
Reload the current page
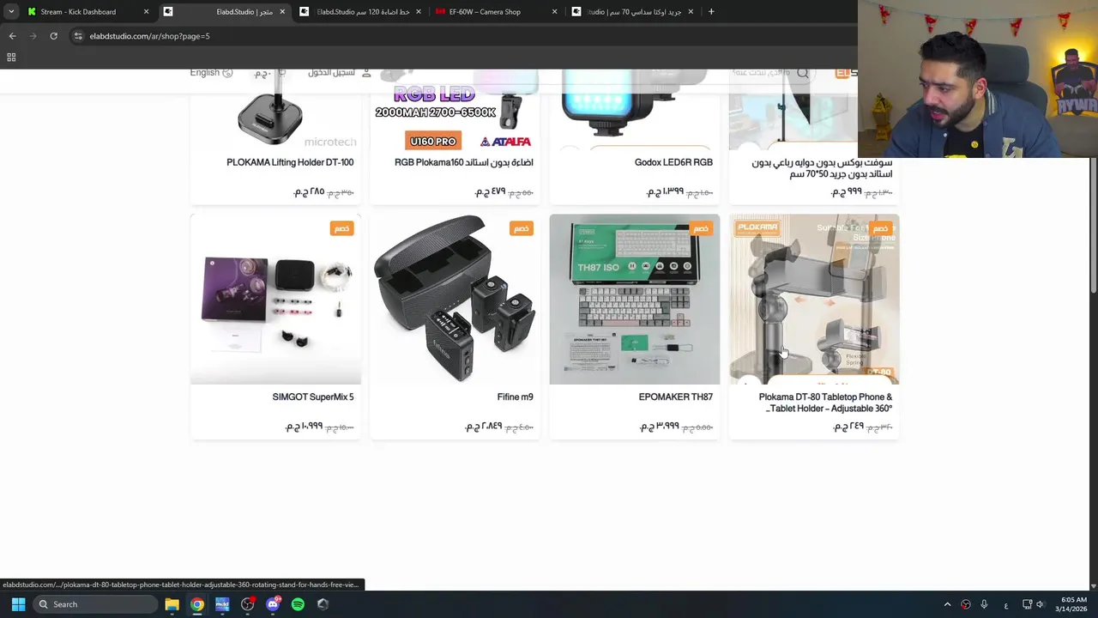point(53,36)
